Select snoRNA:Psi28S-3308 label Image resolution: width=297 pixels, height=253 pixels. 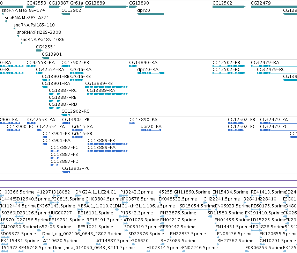tap(39, 32)
